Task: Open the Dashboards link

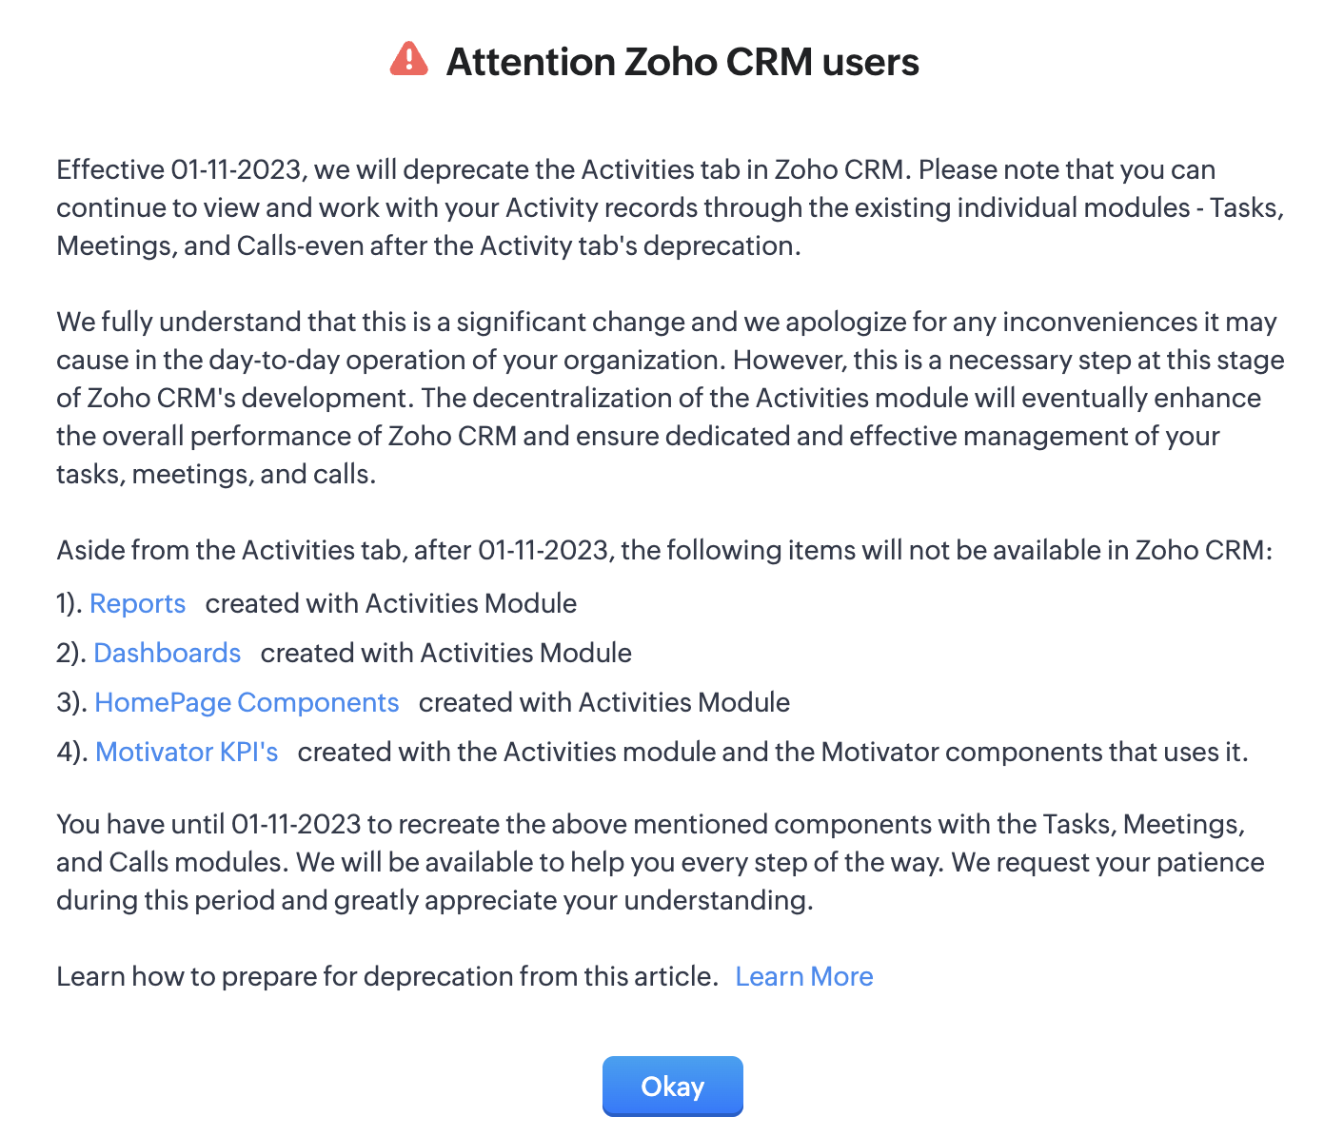Action: coord(168,653)
